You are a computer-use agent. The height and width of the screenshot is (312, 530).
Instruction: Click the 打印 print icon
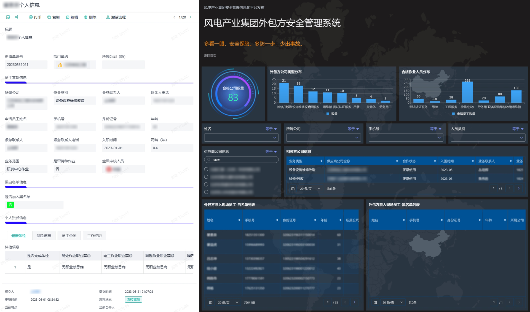click(31, 17)
